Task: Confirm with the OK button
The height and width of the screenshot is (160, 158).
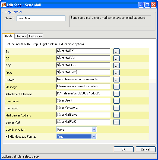Action: pyautogui.click(x=124, y=149)
